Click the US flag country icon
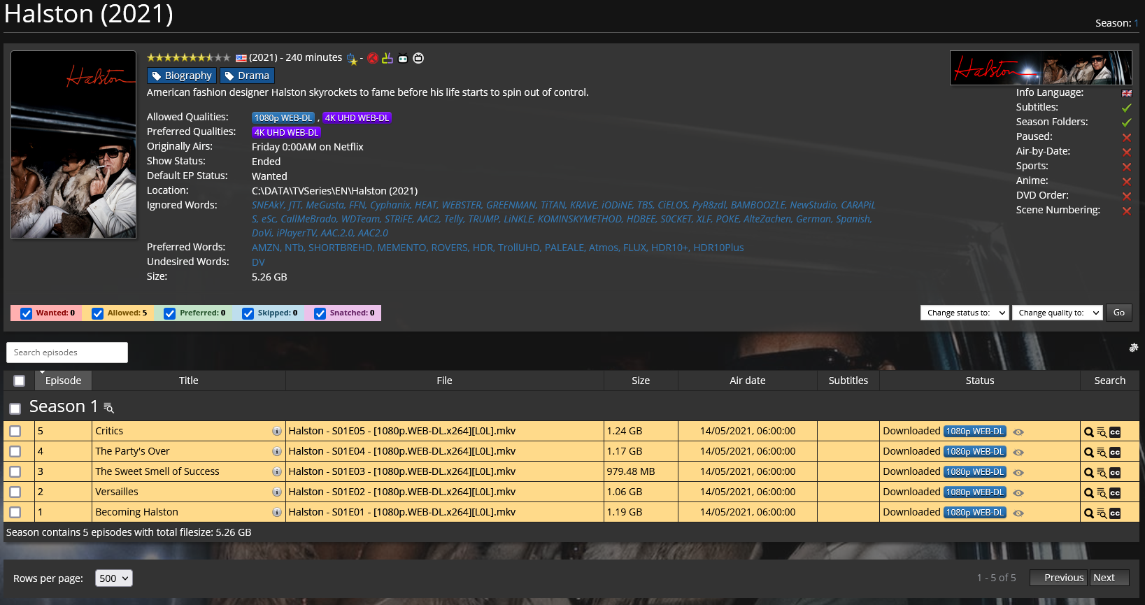 tap(241, 58)
